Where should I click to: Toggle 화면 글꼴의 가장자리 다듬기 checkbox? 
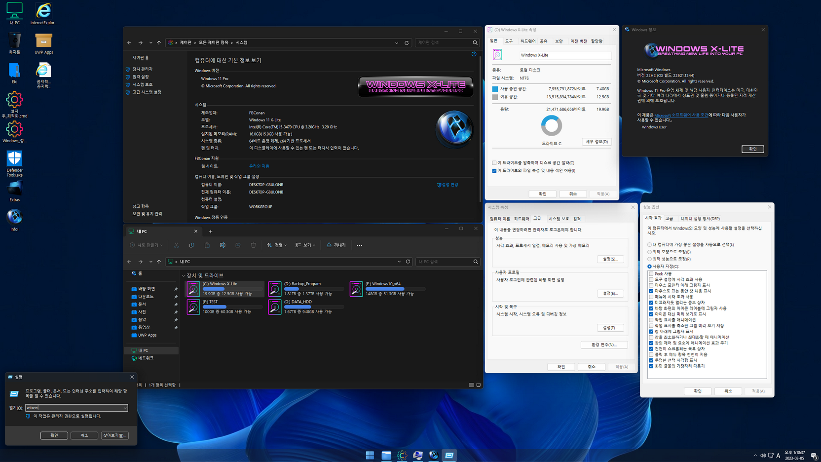pyautogui.click(x=651, y=366)
